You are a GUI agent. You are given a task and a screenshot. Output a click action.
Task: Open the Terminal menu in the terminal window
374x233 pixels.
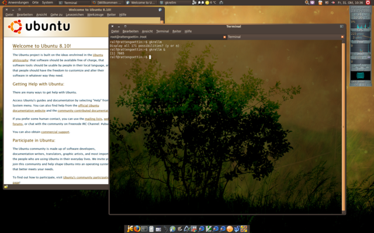click(162, 31)
